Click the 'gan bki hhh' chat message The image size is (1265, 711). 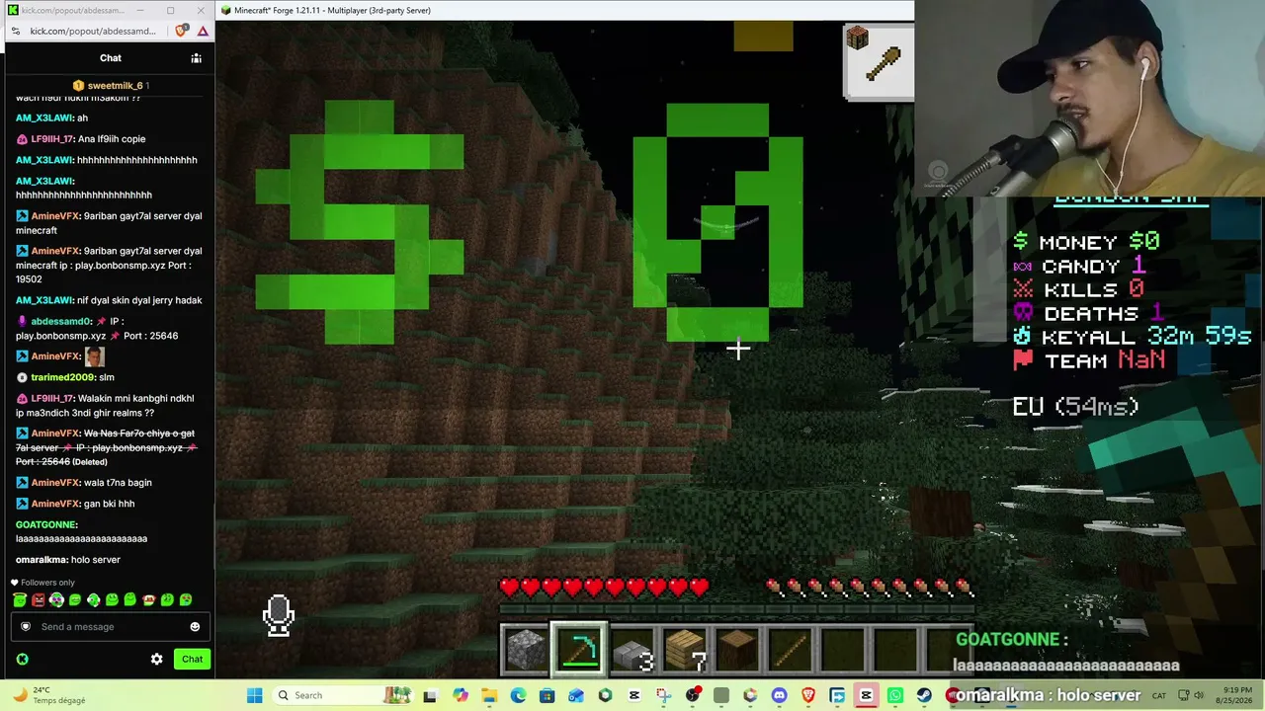pyautogui.click(x=111, y=504)
